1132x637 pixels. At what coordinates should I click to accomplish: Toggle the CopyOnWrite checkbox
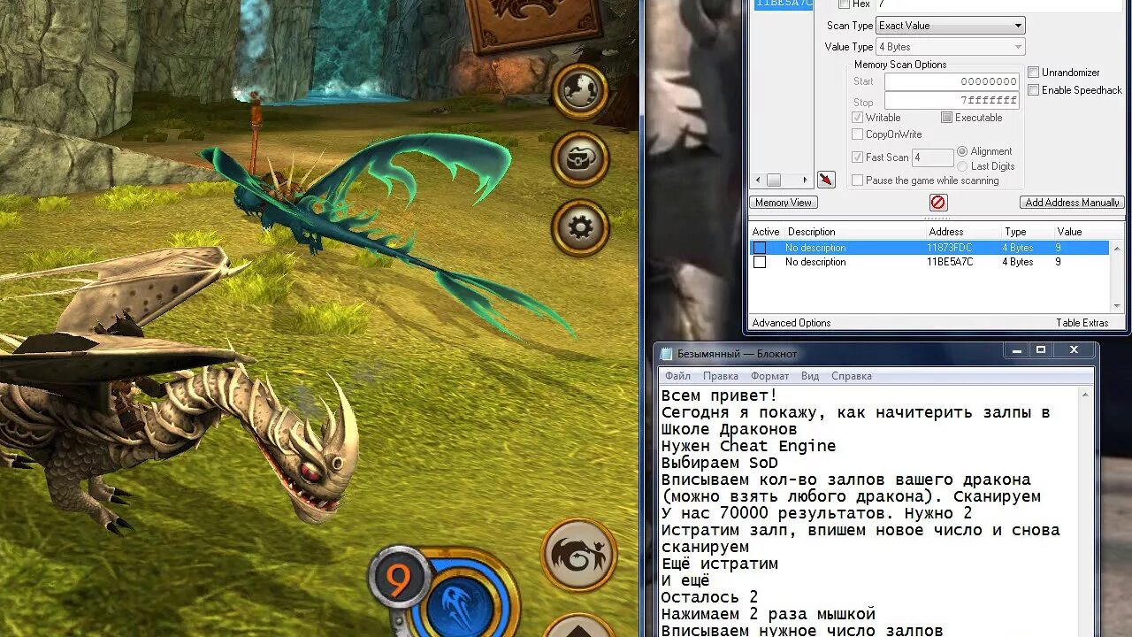857,134
